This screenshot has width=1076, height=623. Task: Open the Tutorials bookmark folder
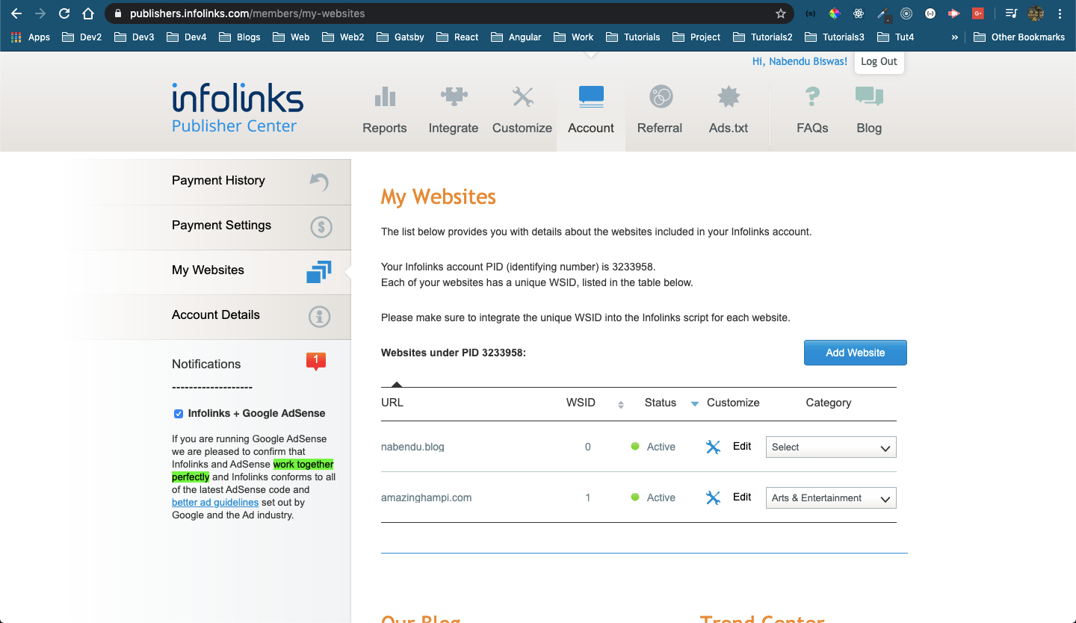point(633,37)
